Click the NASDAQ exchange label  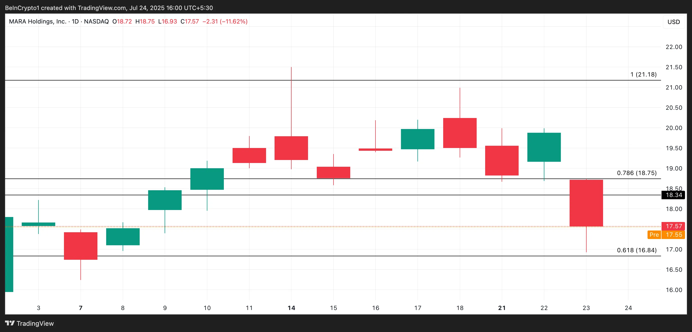(96, 21)
